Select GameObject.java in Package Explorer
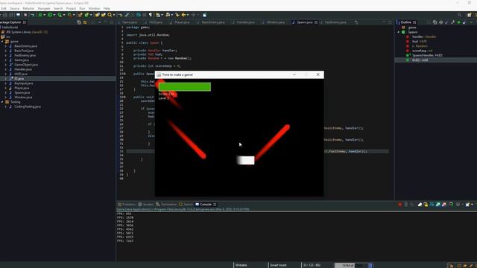The width and height of the screenshot is (477, 268). (26, 65)
